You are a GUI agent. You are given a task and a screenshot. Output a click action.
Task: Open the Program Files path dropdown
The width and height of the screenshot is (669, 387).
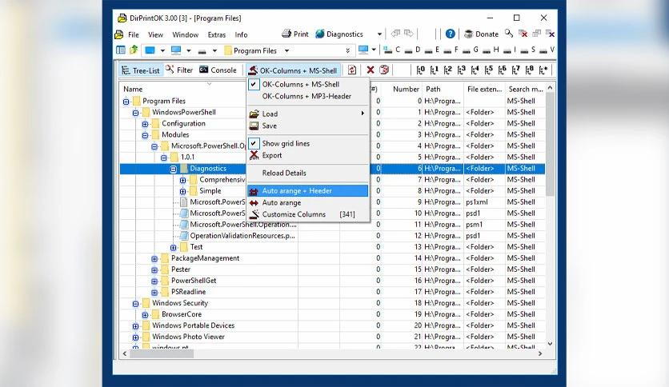[286, 50]
